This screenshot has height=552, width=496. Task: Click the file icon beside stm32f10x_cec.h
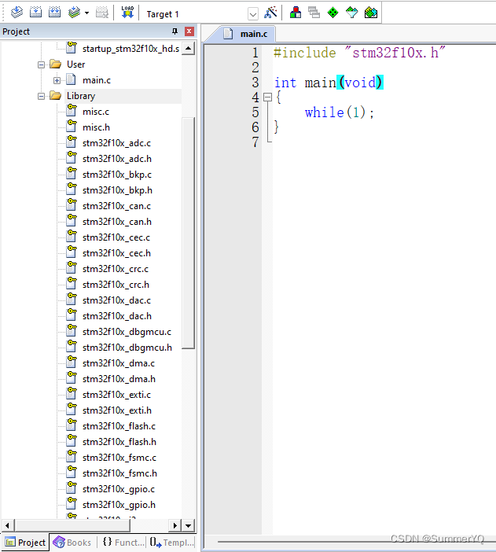tap(72, 252)
